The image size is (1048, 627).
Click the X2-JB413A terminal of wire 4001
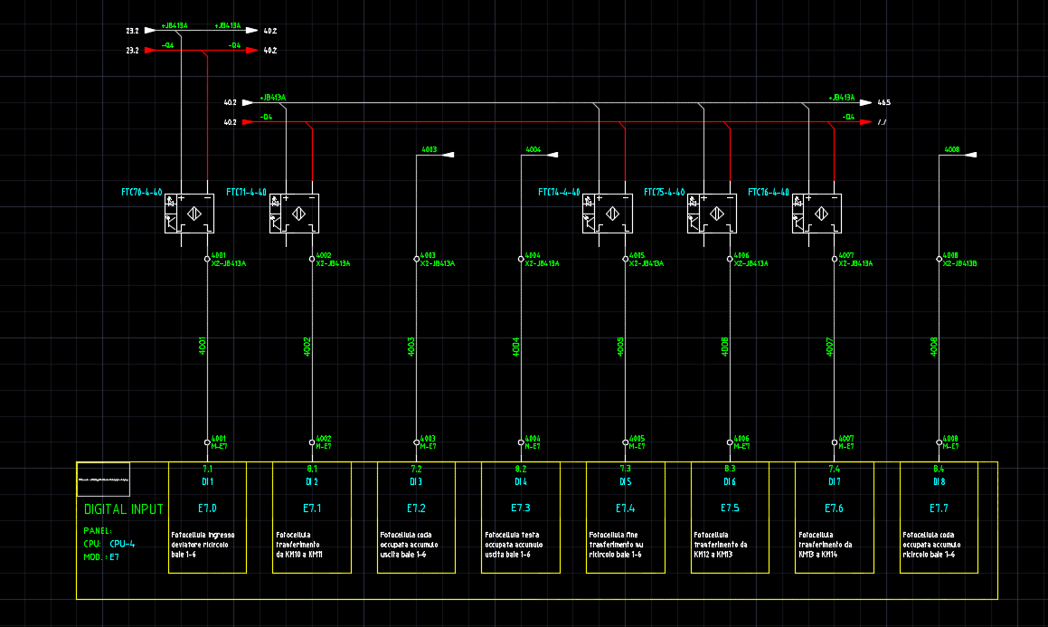pos(208,260)
